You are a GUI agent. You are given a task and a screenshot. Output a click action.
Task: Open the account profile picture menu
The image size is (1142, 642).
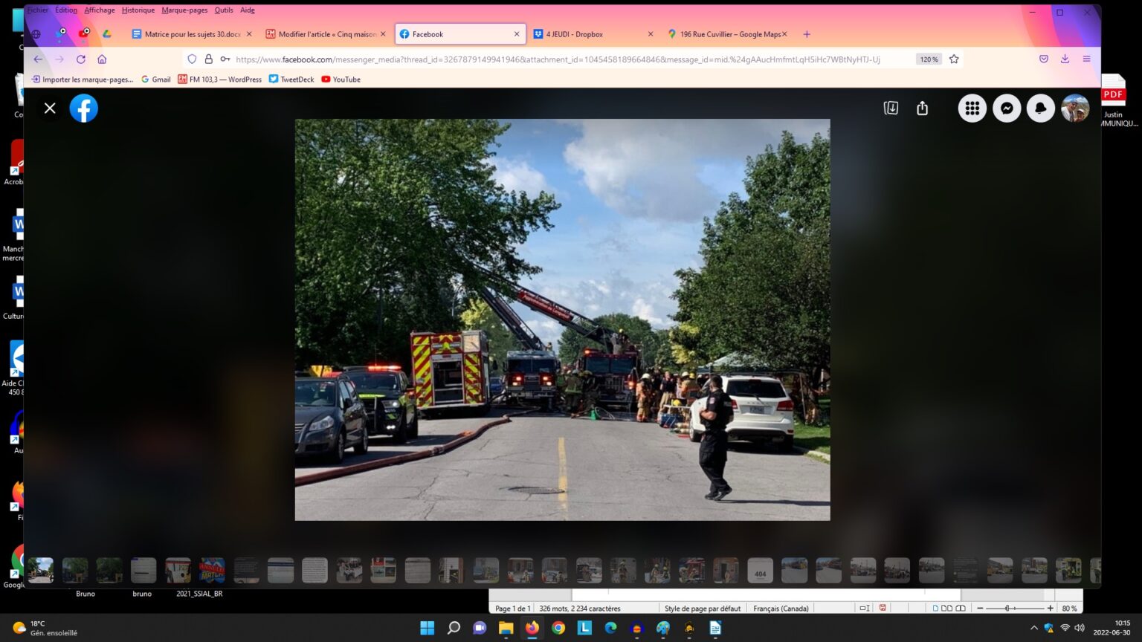pos(1075,108)
